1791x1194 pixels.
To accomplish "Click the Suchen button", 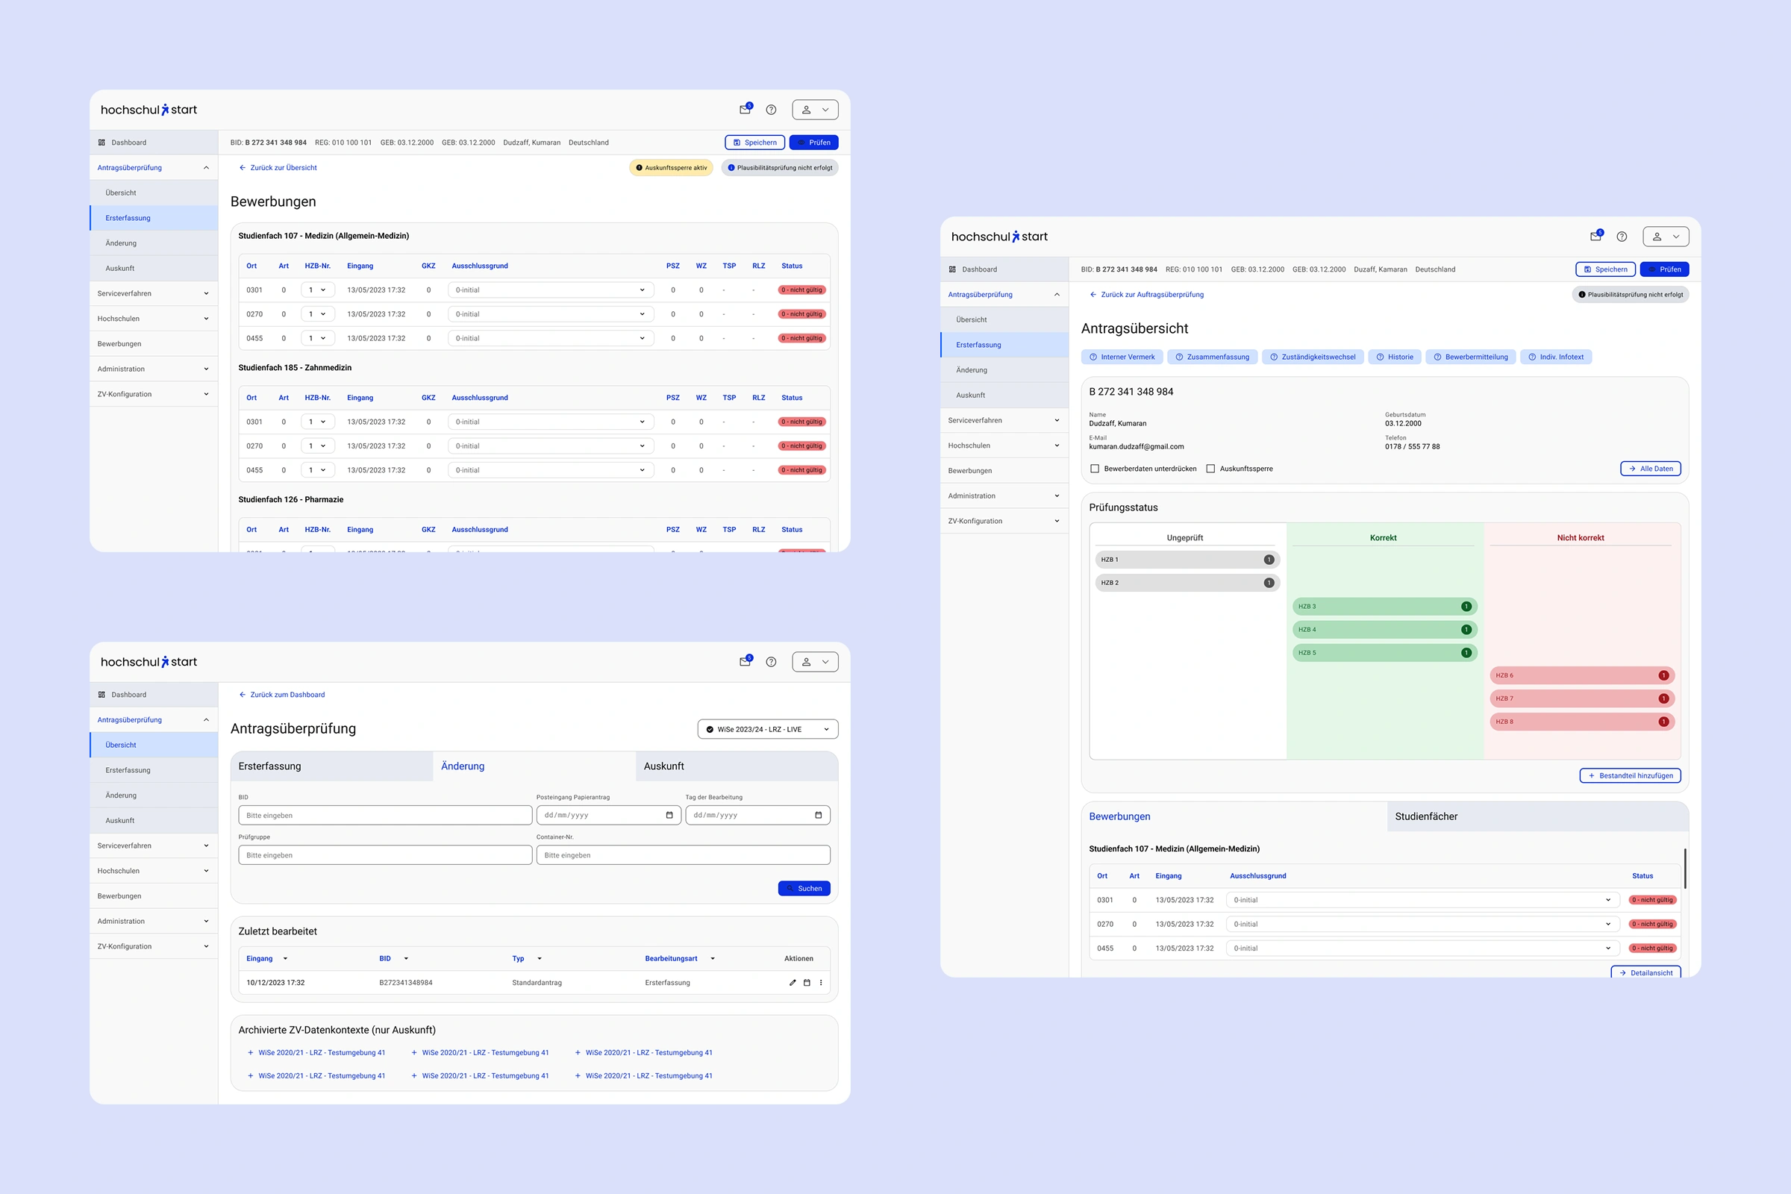I will coord(804,889).
